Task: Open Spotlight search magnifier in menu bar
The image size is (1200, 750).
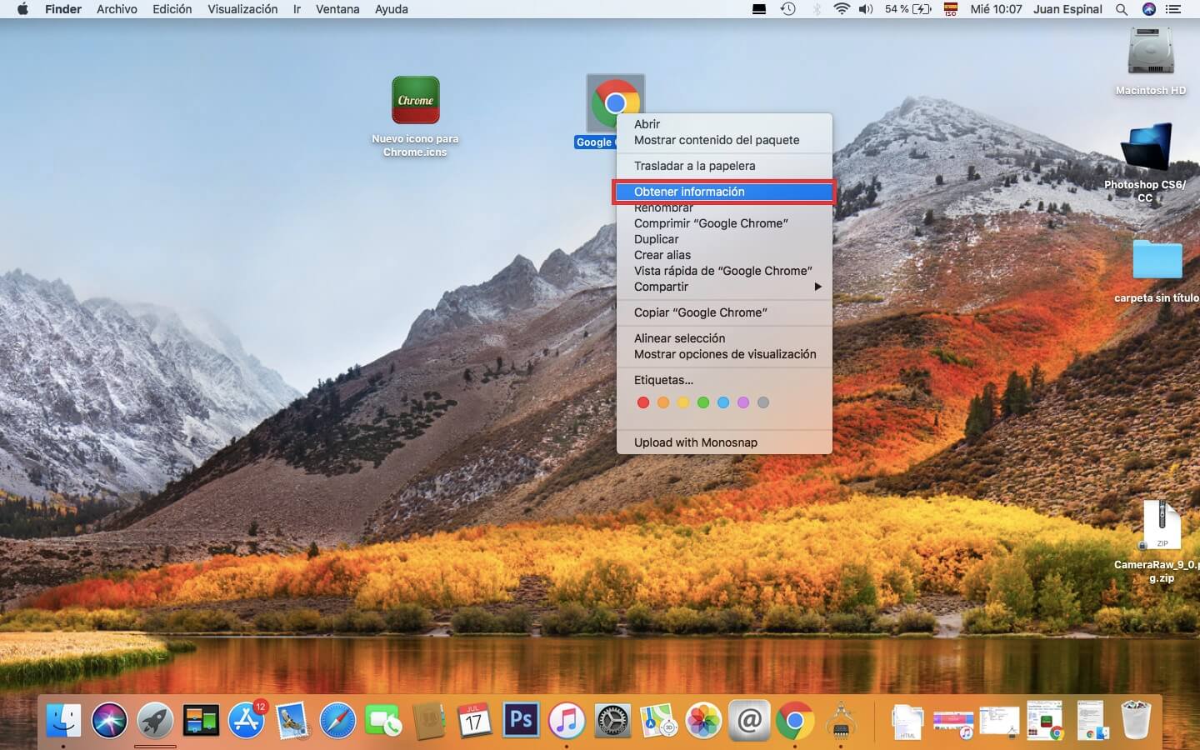Action: coord(1122,9)
